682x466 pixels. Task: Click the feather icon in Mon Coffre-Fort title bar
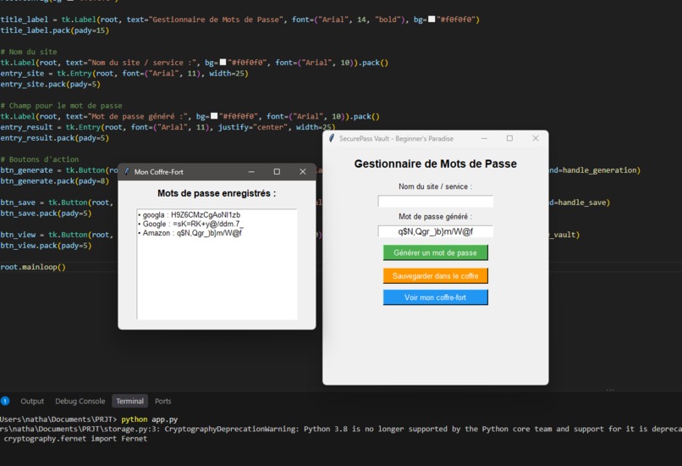(127, 172)
